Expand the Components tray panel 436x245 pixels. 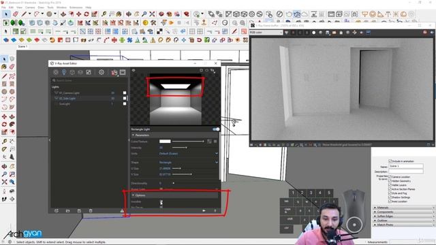click(x=404, y=212)
